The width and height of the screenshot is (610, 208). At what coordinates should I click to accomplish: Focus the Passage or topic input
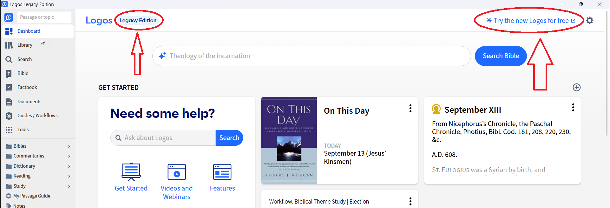point(44,17)
